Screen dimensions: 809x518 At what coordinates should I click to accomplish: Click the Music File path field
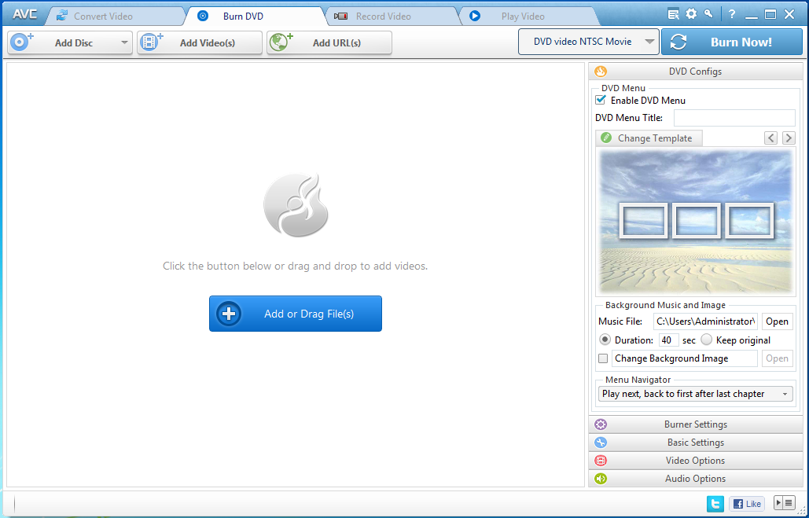pyautogui.click(x=705, y=321)
